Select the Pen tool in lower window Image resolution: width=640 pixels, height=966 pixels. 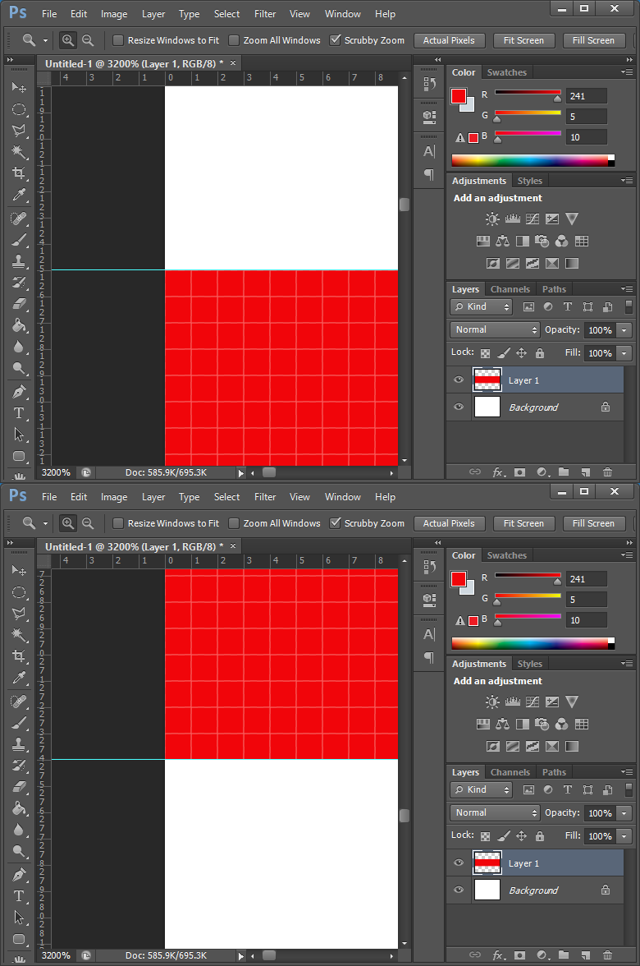(x=19, y=874)
